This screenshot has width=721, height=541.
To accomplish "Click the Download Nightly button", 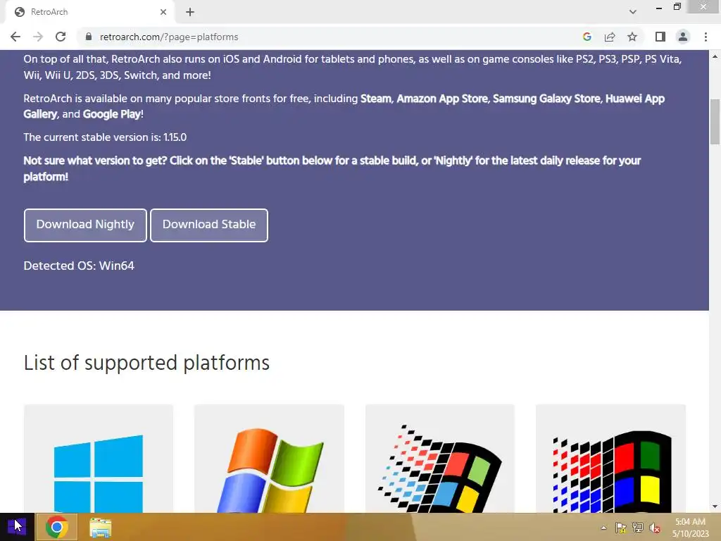I will tap(85, 225).
